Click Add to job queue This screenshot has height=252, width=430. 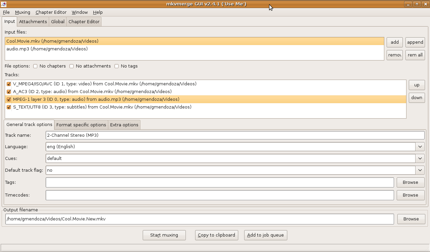pos(265,235)
